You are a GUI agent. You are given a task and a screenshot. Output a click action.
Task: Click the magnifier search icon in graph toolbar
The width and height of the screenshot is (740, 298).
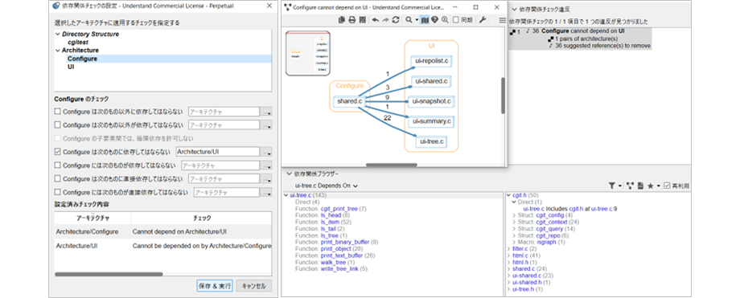click(x=409, y=20)
